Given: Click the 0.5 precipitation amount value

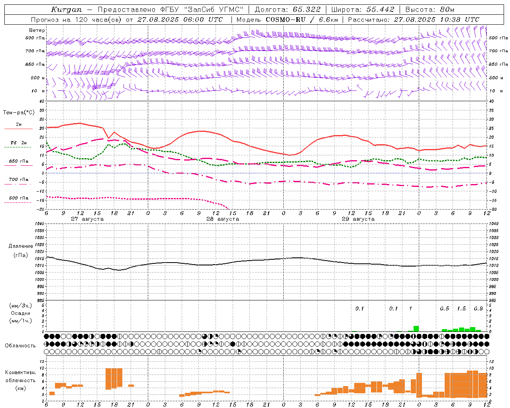Looking at the screenshot, I should coord(445,308).
